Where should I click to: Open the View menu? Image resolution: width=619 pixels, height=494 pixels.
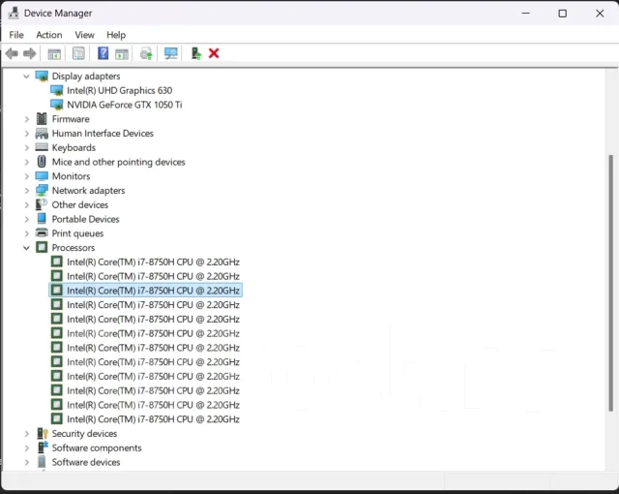[84, 35]
